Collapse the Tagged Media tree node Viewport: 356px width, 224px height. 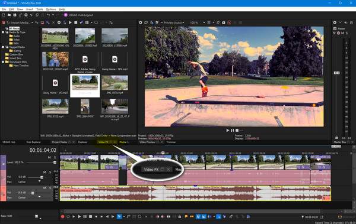point(3,47)
